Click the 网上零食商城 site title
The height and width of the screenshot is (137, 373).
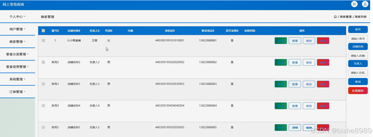click(13, 4)
